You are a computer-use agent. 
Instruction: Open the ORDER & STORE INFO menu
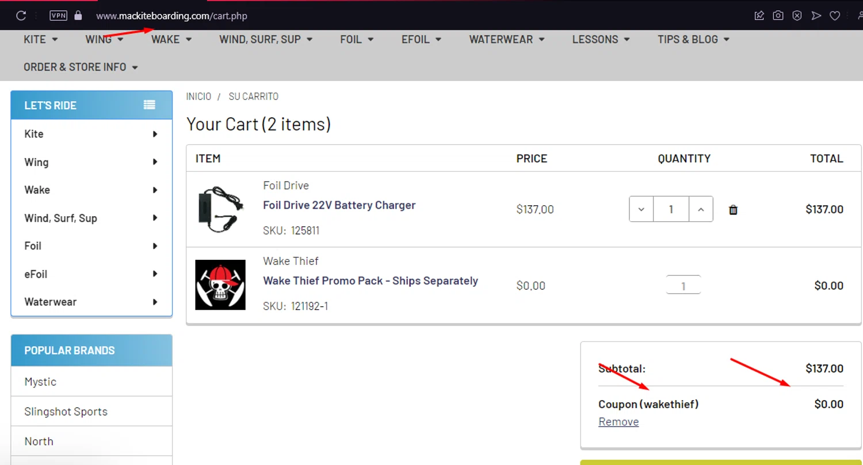pyautogui.click(x=81, y=67)
